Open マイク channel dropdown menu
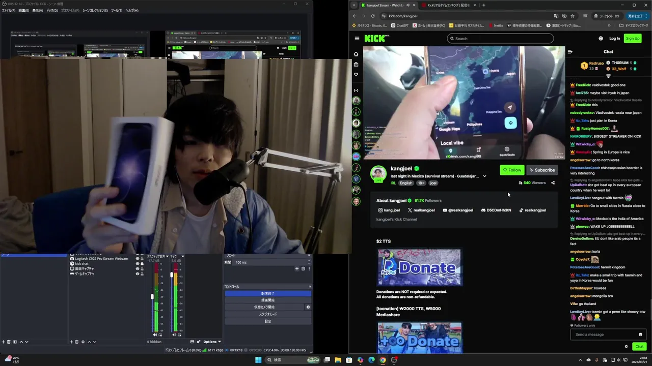Viewport: 652px width, 366px height. 182,256
